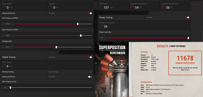Click the Superposition Benchmark logo
This screenshot has height=97, width=203.
[112, 50]
